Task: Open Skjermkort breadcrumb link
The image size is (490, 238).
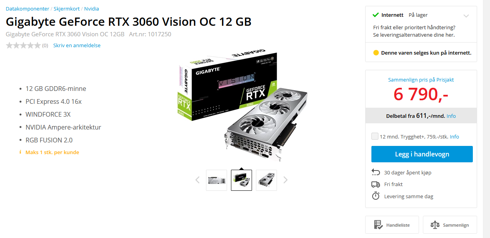Action: (67, 9)
